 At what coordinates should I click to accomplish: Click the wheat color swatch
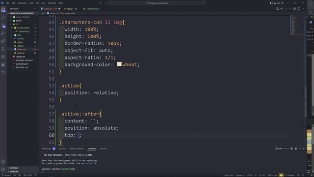(119, 64)
